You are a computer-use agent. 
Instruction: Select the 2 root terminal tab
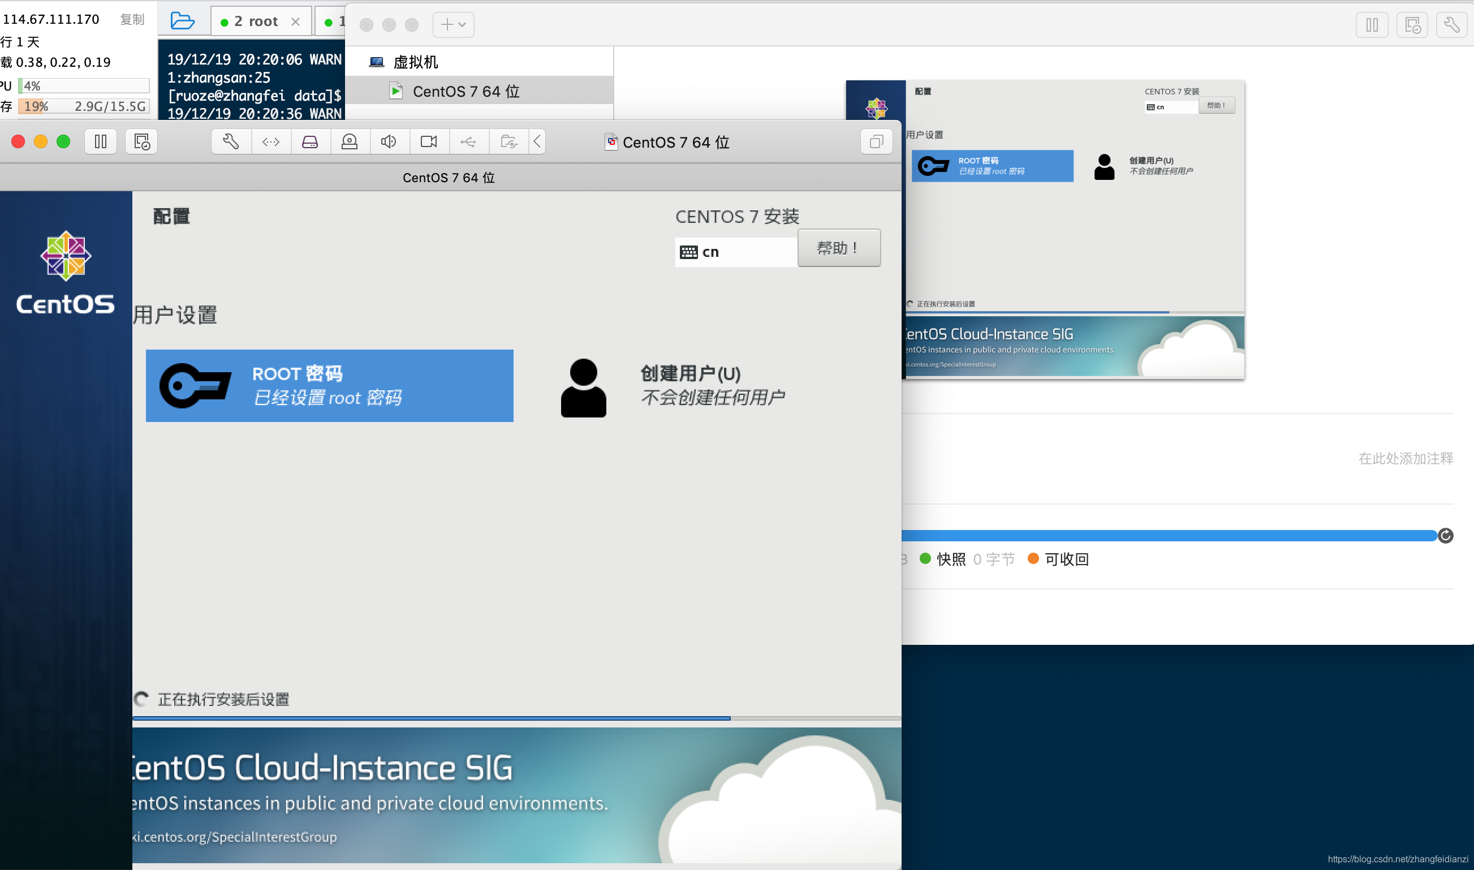pyautogui.click(x=256, y=21)
